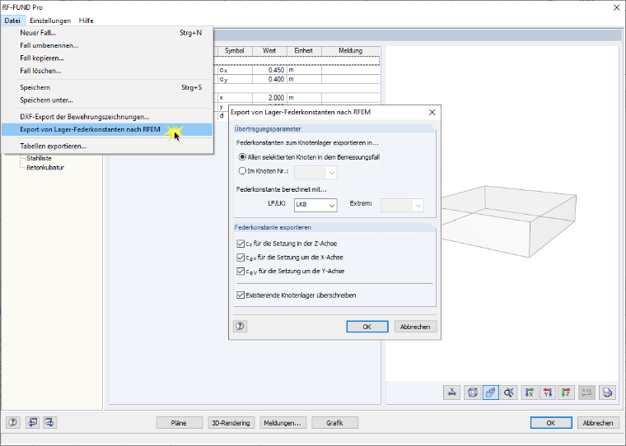This screenshot has width=626, height=446.
Task: Click the 3D-Rendering button
Action: [x=231, y=422]
